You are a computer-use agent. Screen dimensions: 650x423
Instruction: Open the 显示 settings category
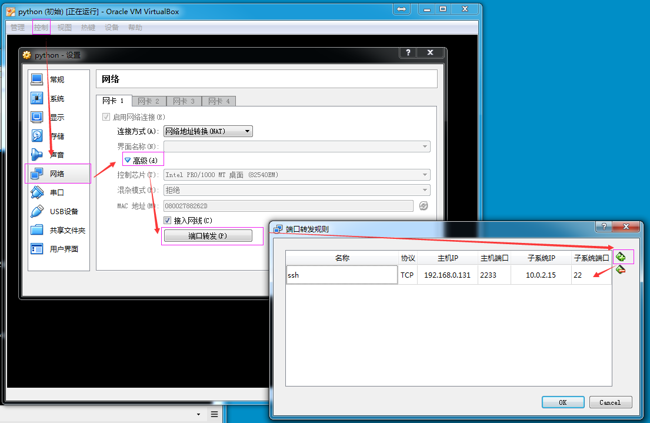(59, 117)
